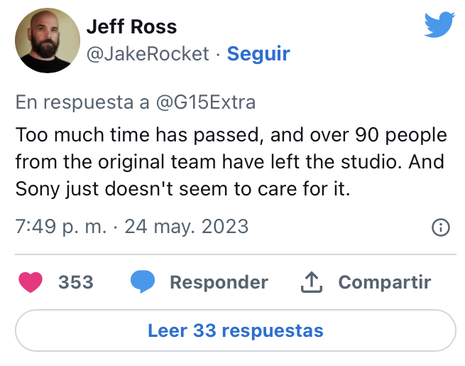Open the @G15Extra mention

(x=205, y=102)
